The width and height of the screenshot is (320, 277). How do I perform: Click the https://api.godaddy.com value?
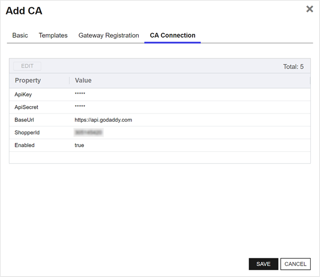(x=103, y=120)
